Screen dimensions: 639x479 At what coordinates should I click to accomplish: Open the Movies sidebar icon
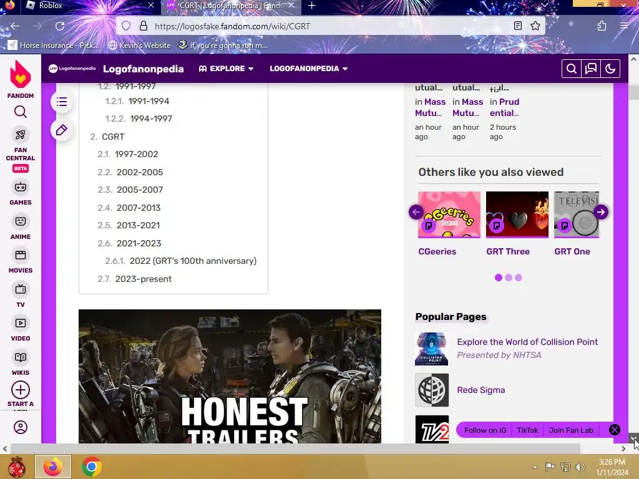click(21, 255)
